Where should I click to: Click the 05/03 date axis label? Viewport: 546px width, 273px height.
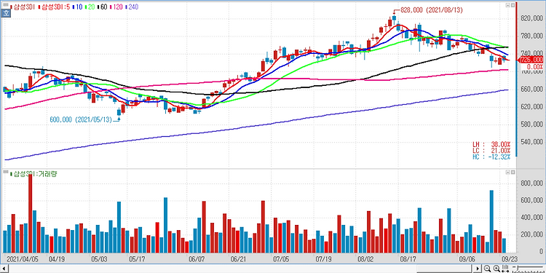pyautogui.click(x=99, y=259)
